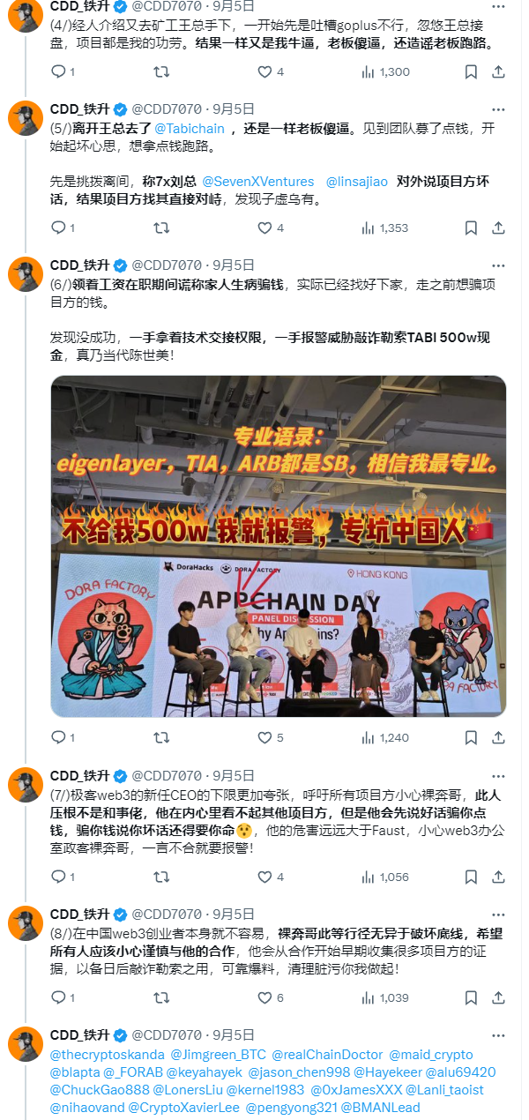Retweet tweet (4/) at the top
Image resolution: width=529 pixels, height=1120 pixels.
click(x=161, y=71)
